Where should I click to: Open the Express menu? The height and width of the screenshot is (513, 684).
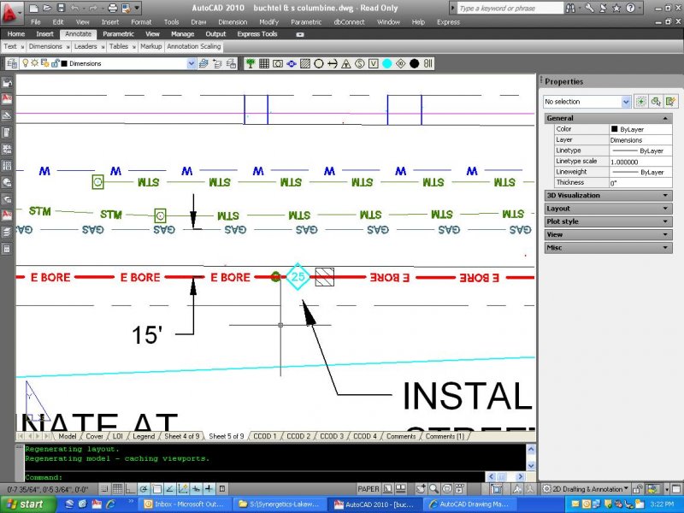[x=448, y=22]
